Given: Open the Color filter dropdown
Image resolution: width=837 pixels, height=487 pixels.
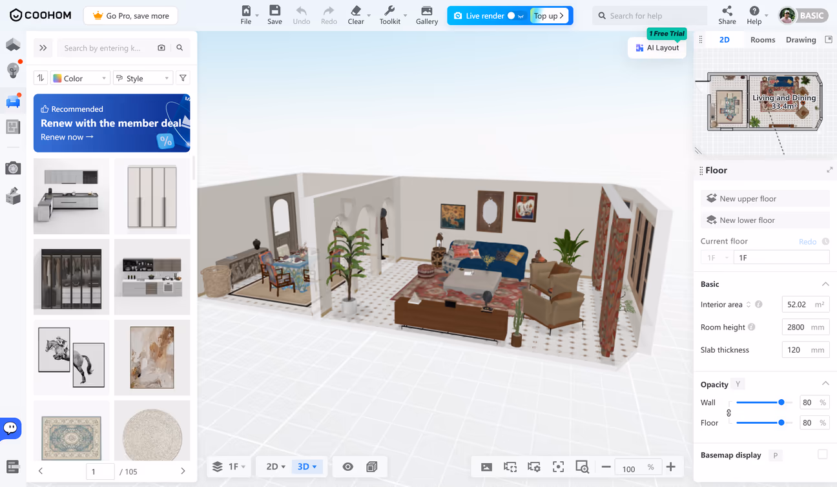Looking at the screenshot, I should [x=79, y=78].
